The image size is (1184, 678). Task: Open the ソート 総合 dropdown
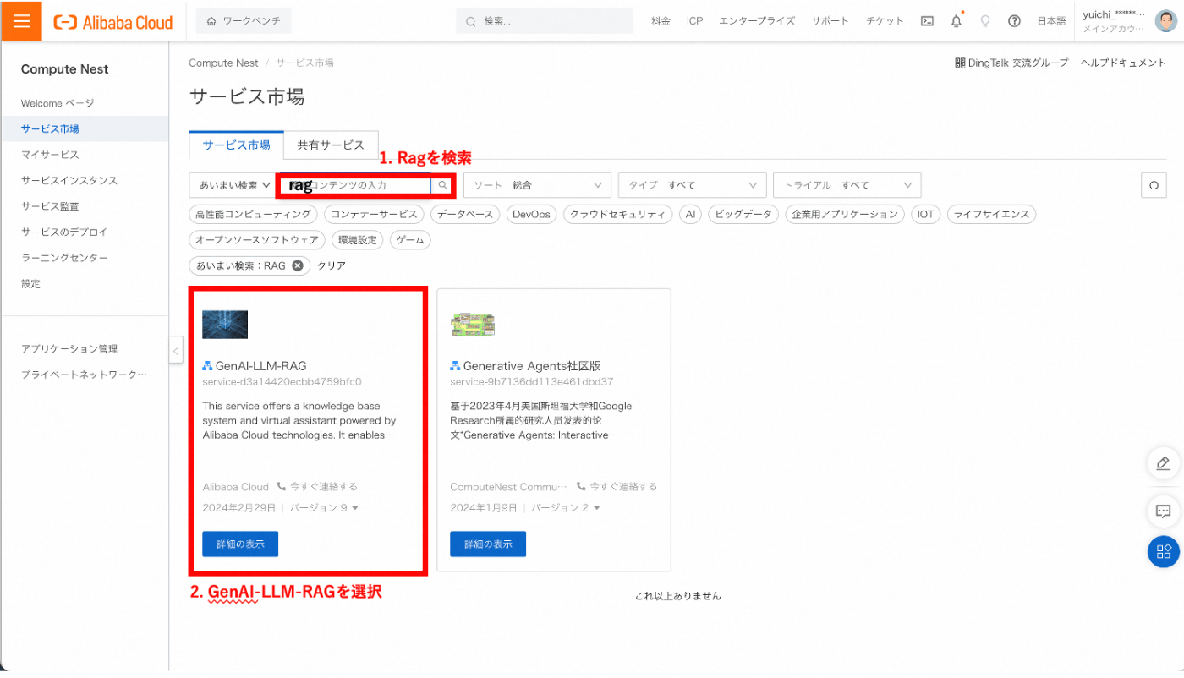[537, 185]
